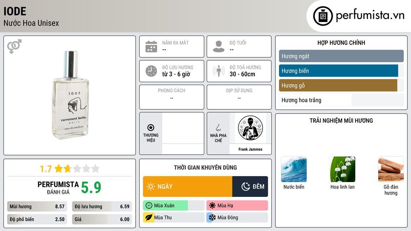Click the IODE product title
The height and width of the screenshot is (231, 411).
click(x=15, y=11)
